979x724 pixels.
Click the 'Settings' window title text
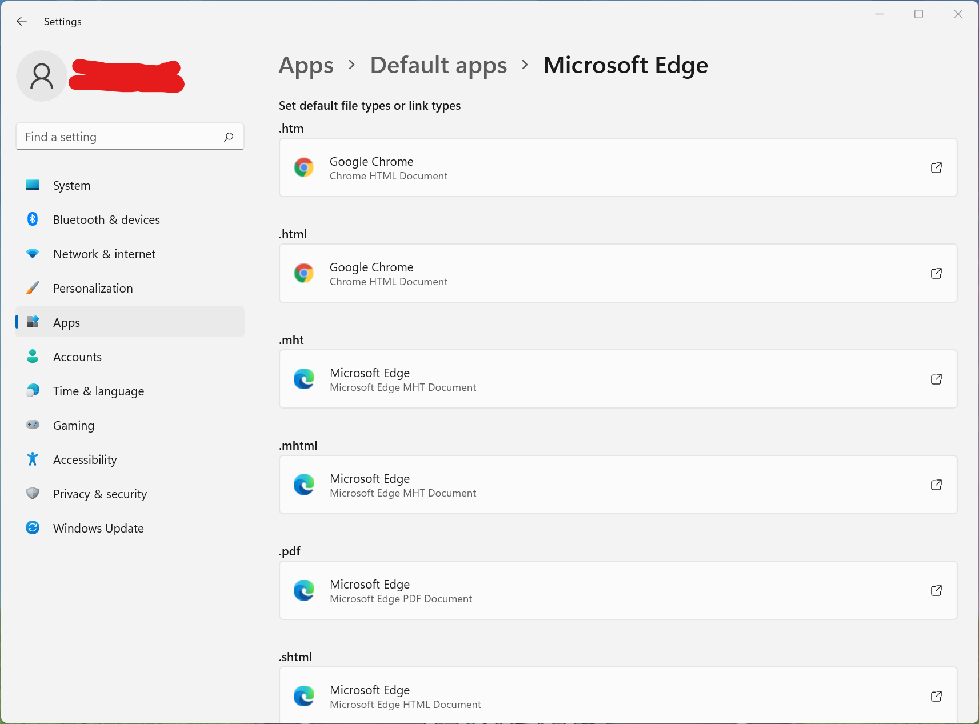tap(63, 22)
